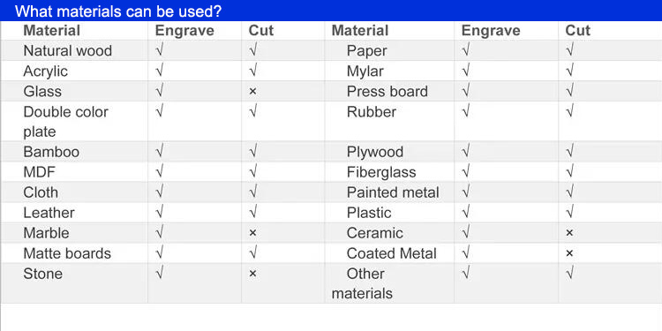Image resolution: width=662 pixels, height=331 pixels.
Task: Click the Rubber engrave check mark
Action: tap(466, 112)
